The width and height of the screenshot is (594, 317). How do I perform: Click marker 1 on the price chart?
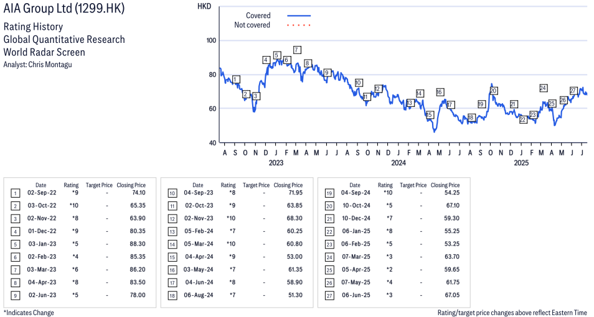pyautogui.click(x=236, y=80)
